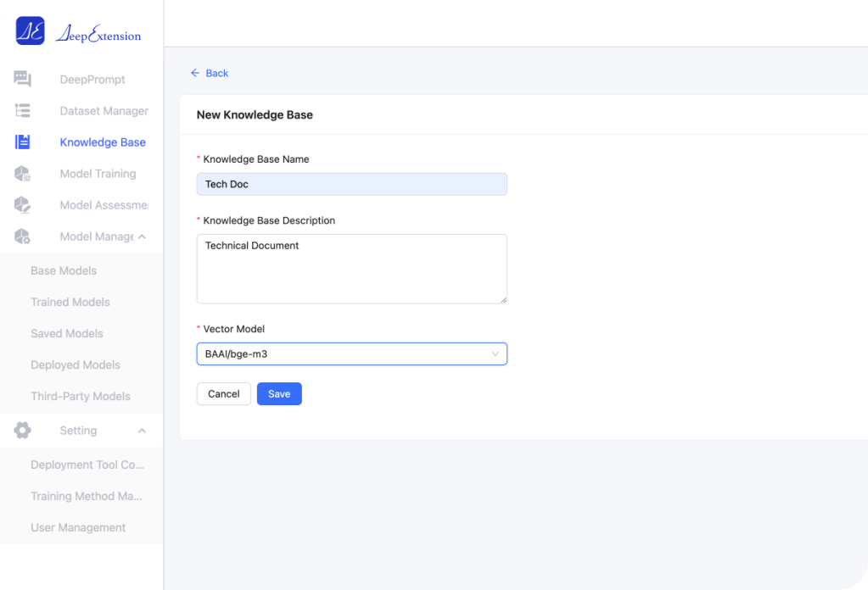Click the DeepPrompt chat icon
This screenshot has width=868, height=590.
[23, 80]
